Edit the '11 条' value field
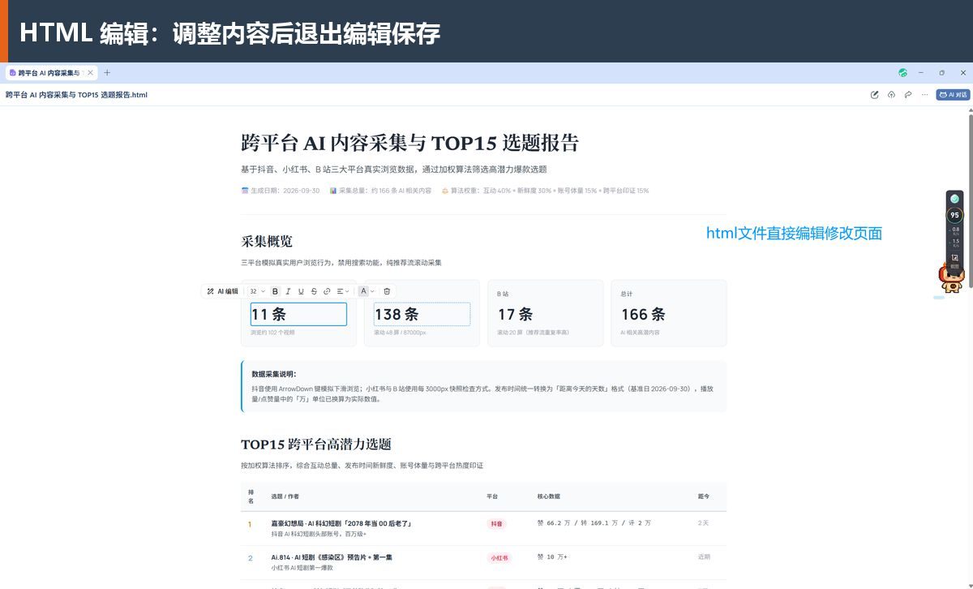Viewport: 973px width, 589px height. click(298, 314)
